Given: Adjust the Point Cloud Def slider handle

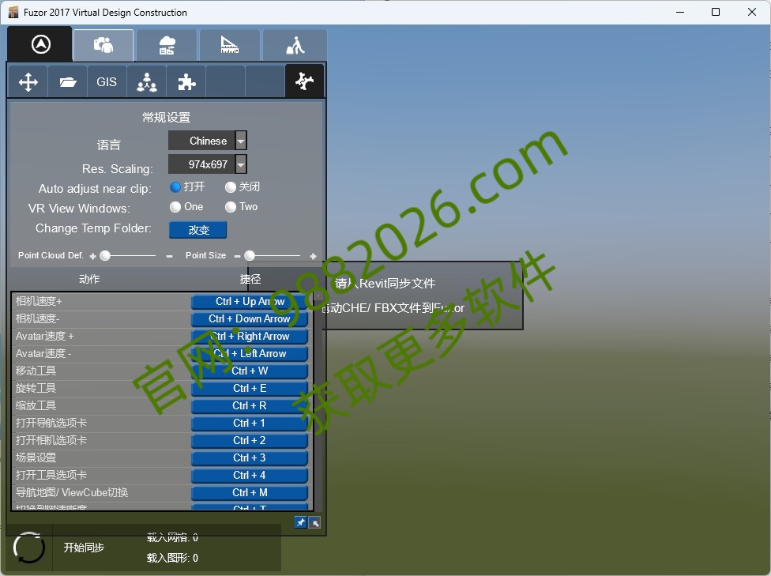Looking at the screenshot, I should point(105,255).
